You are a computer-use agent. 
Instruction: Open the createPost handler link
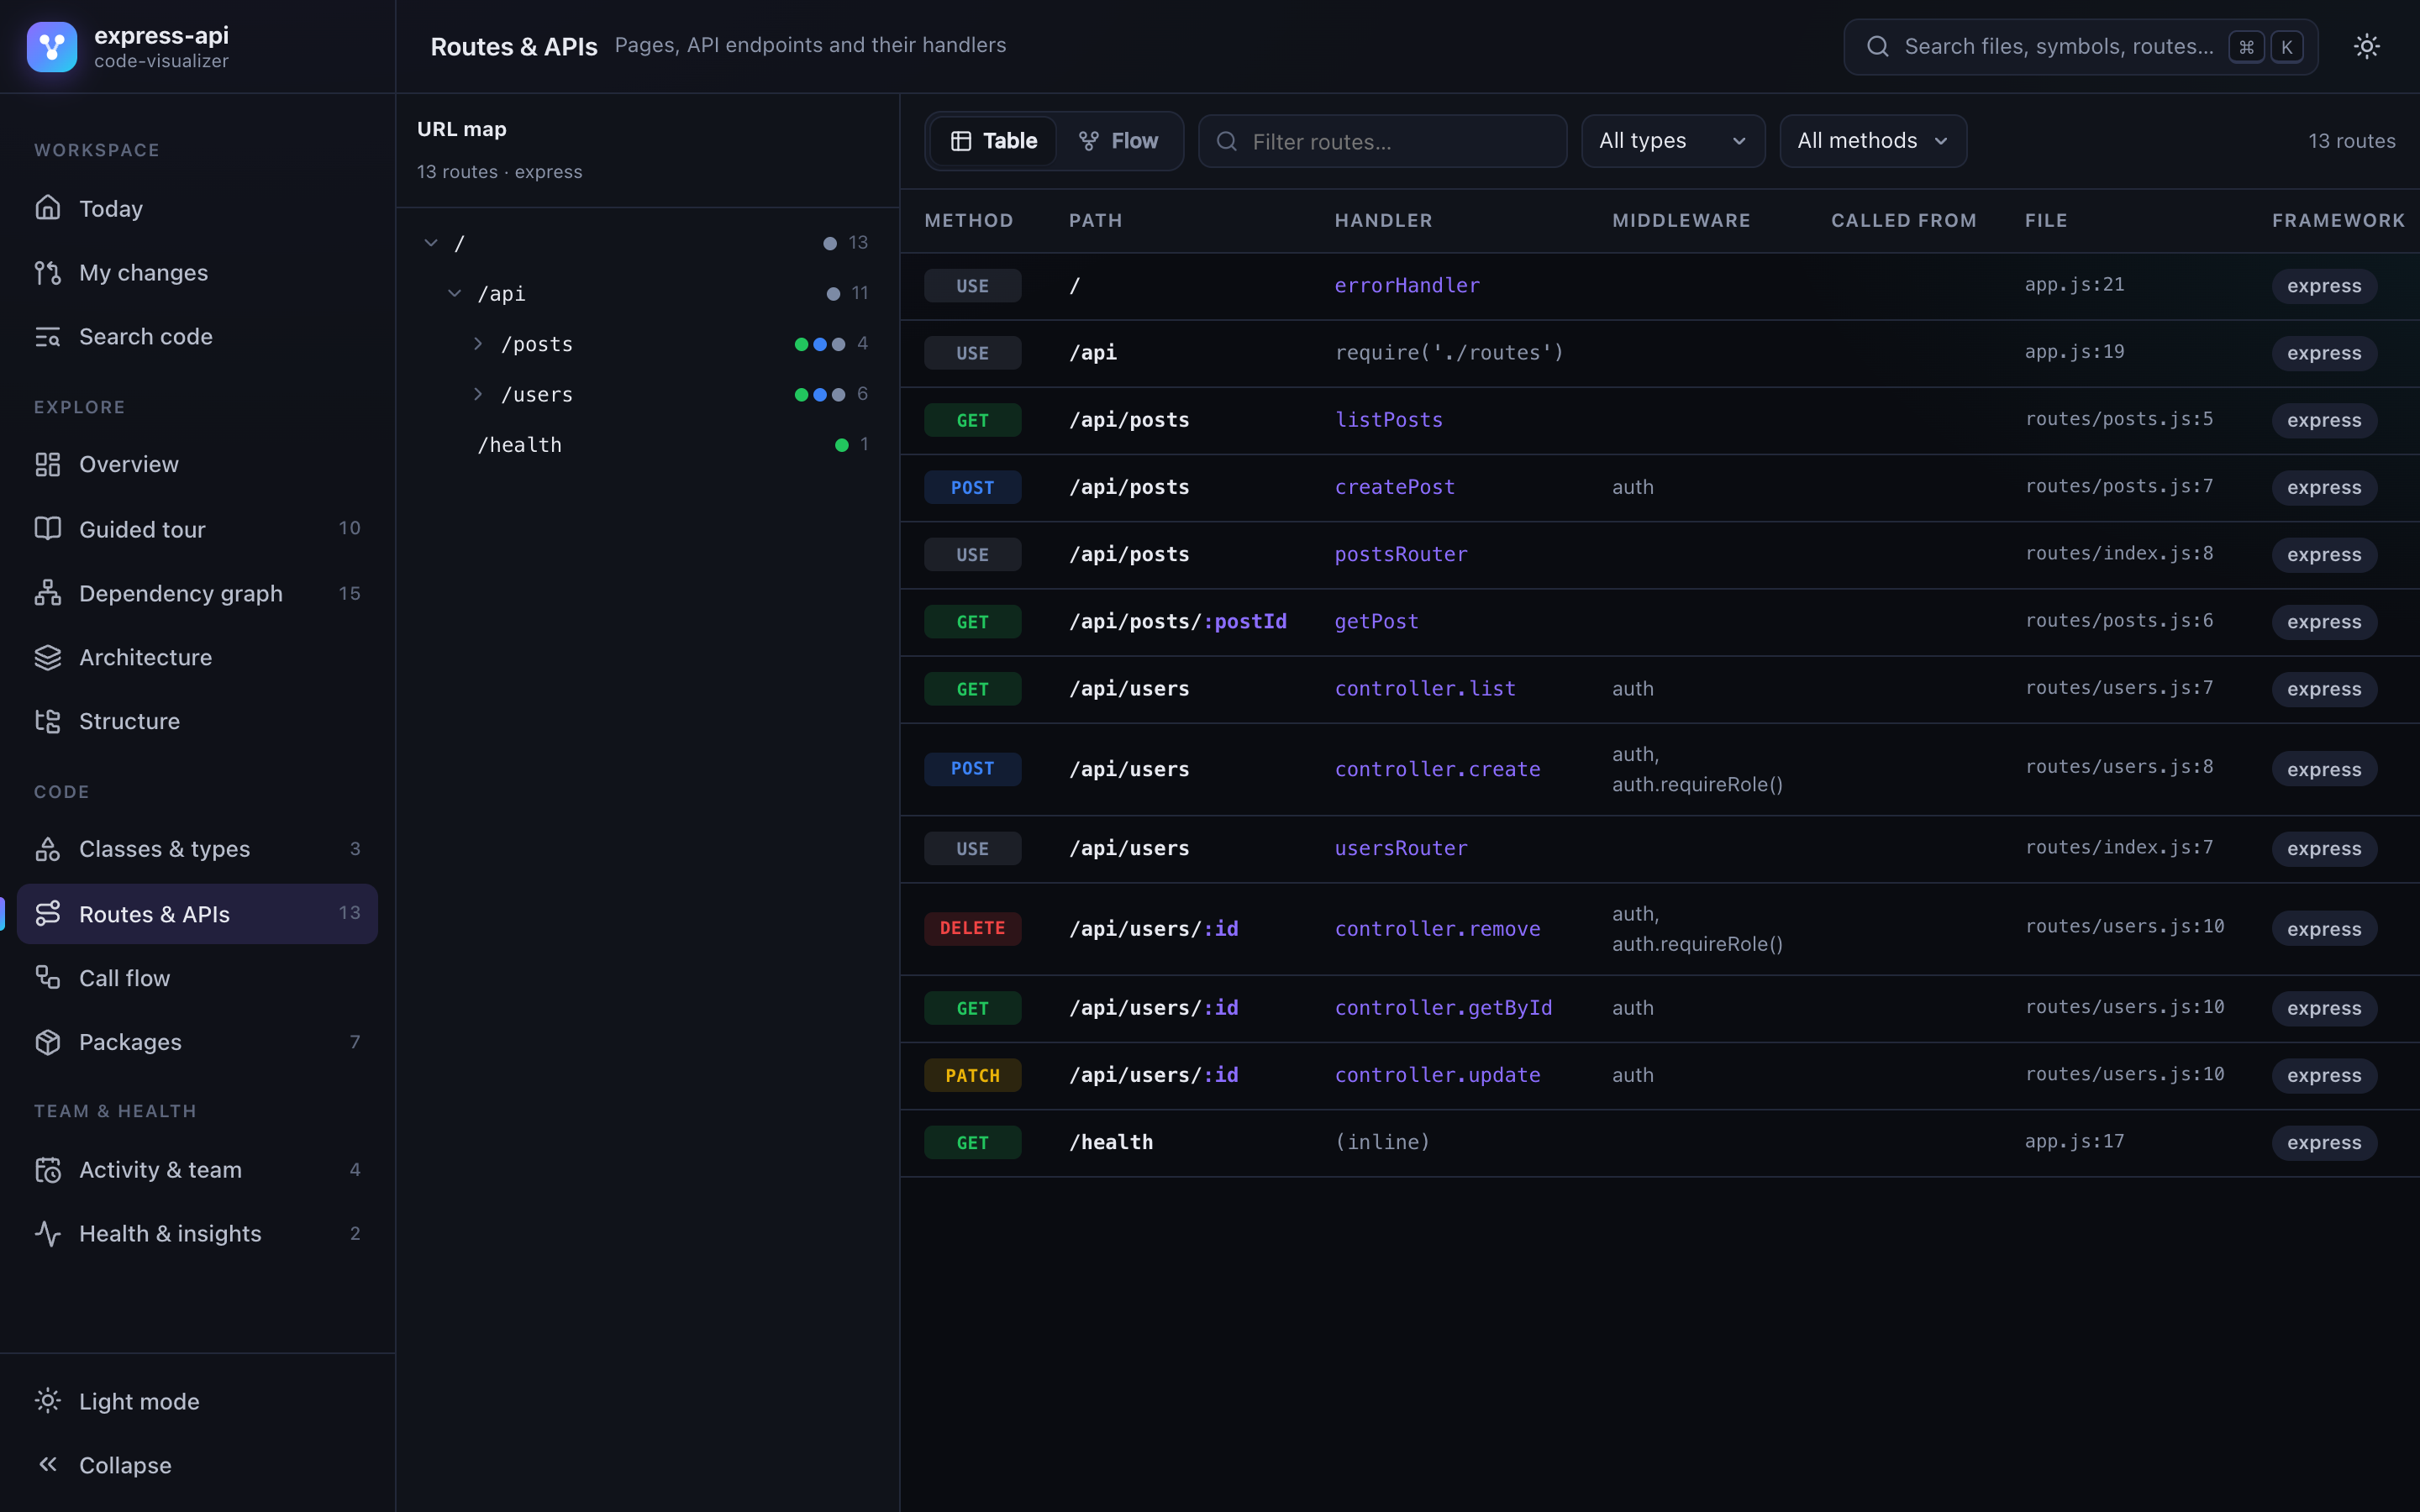pos(1395,487)
